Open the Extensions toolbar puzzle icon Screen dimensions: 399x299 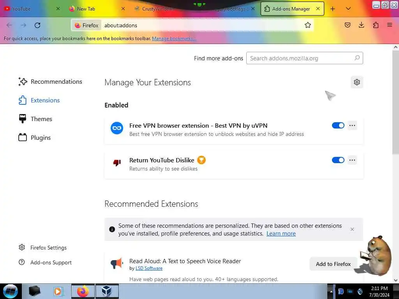[376, 25]
